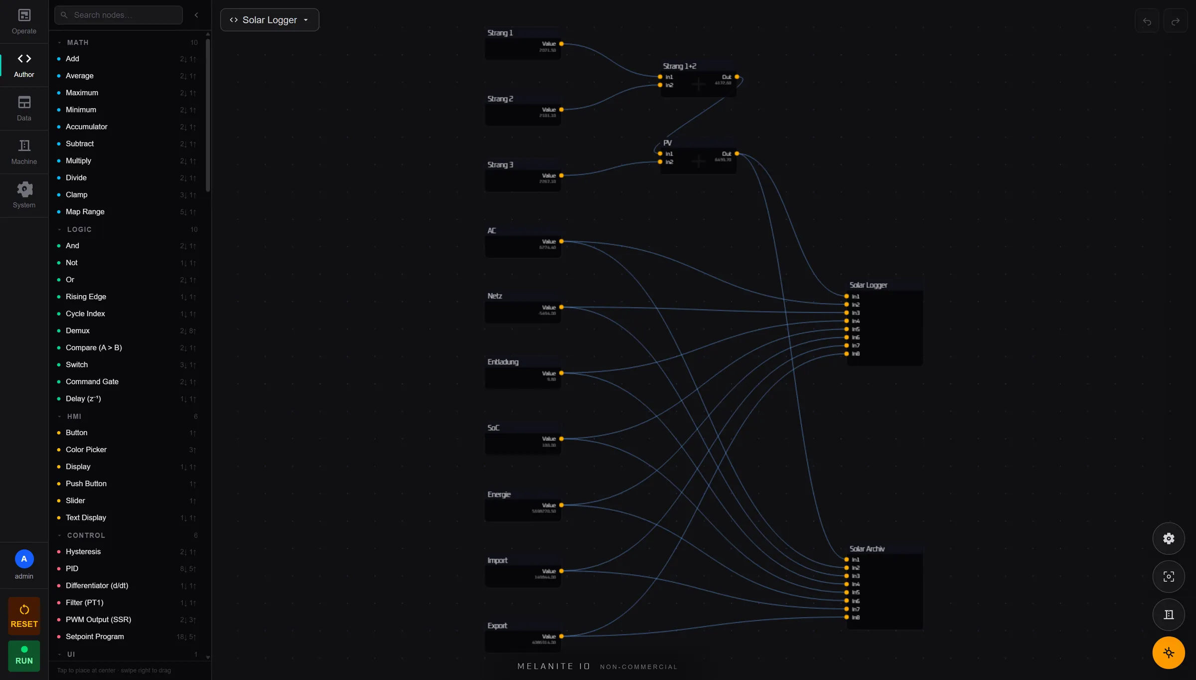
Task: Click the fit-to-view focus icon
Action: 1169,576
